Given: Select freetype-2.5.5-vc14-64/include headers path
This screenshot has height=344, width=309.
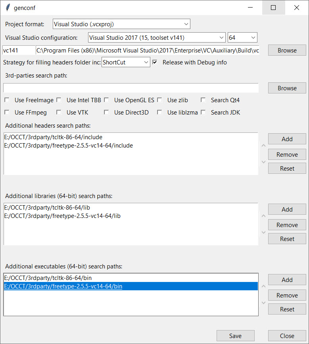Looking at the screenshot, I should (x=68, y=146).
